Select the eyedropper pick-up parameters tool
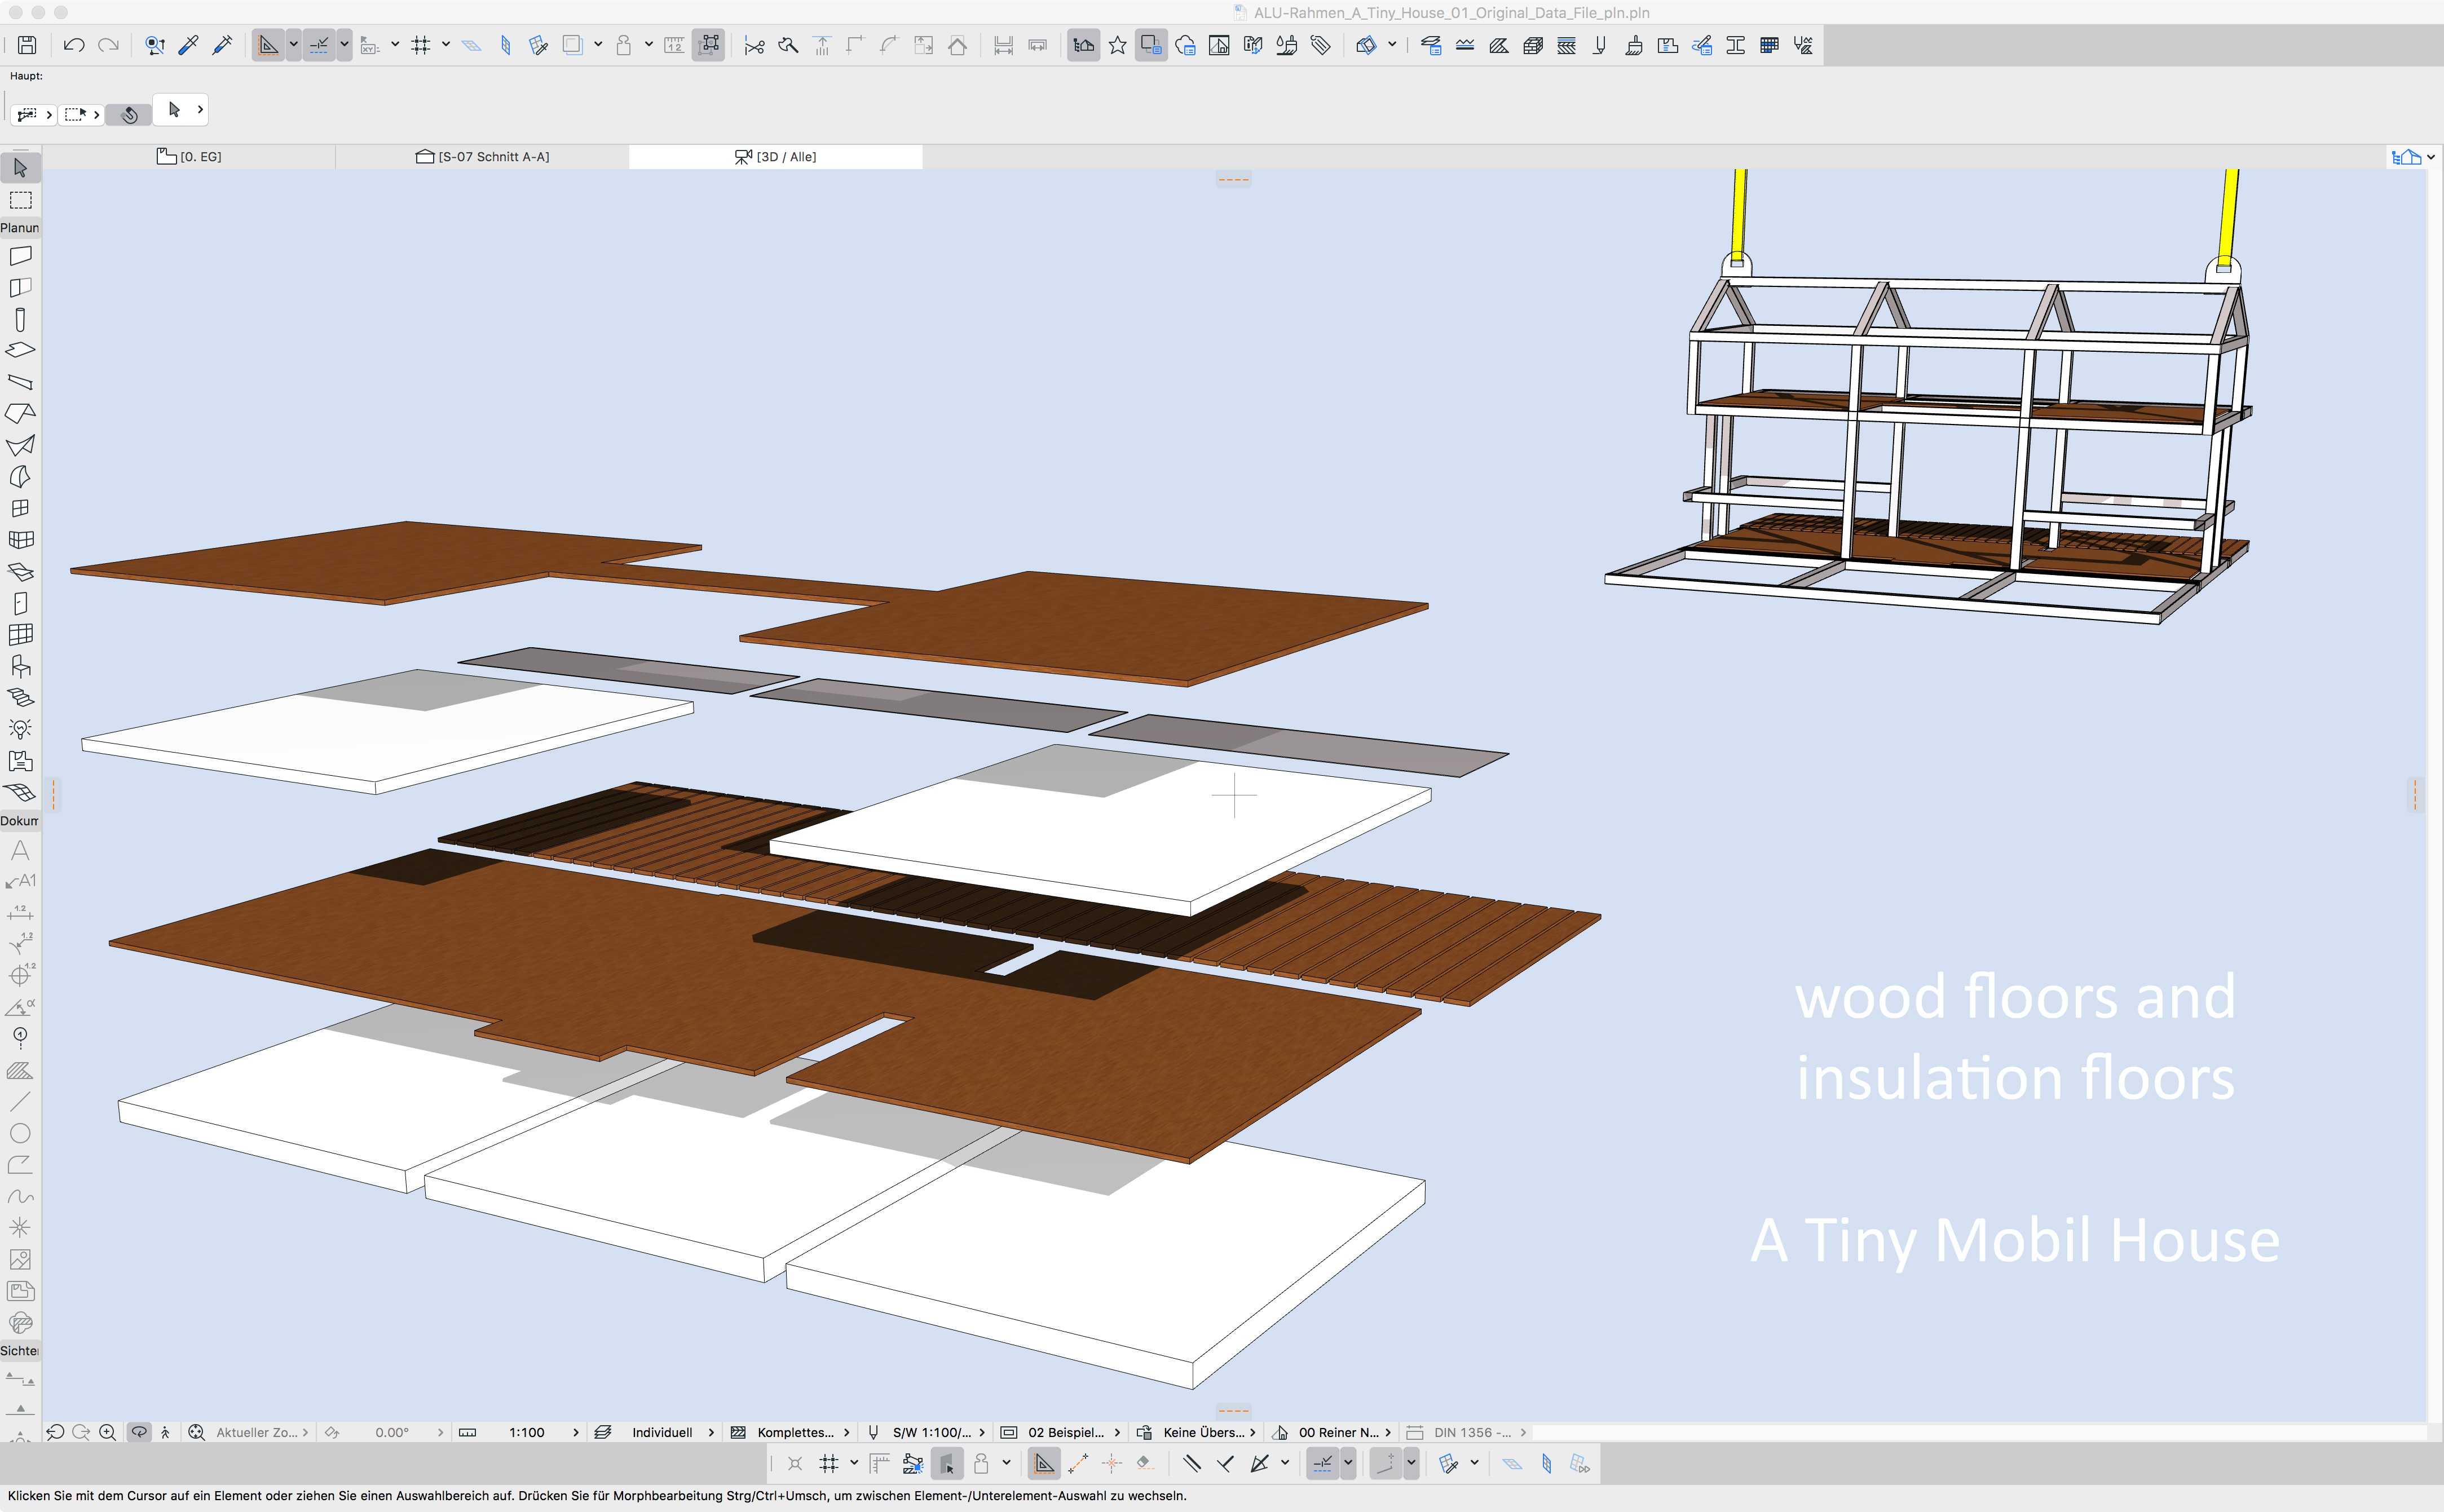The height and width of the screenshot is (1512, 2444). pyautogui.click(x=188, y=45)
